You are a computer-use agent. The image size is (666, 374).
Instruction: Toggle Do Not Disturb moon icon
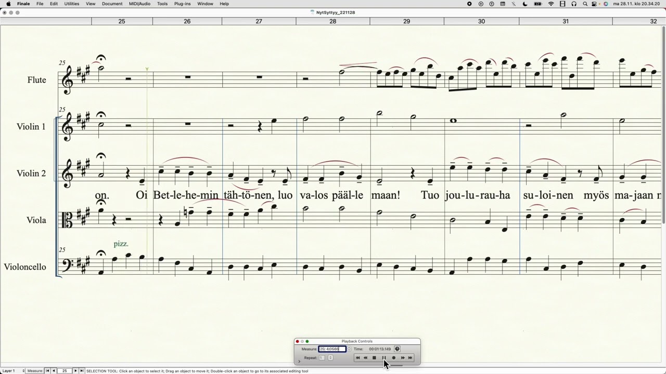(525, 4)
